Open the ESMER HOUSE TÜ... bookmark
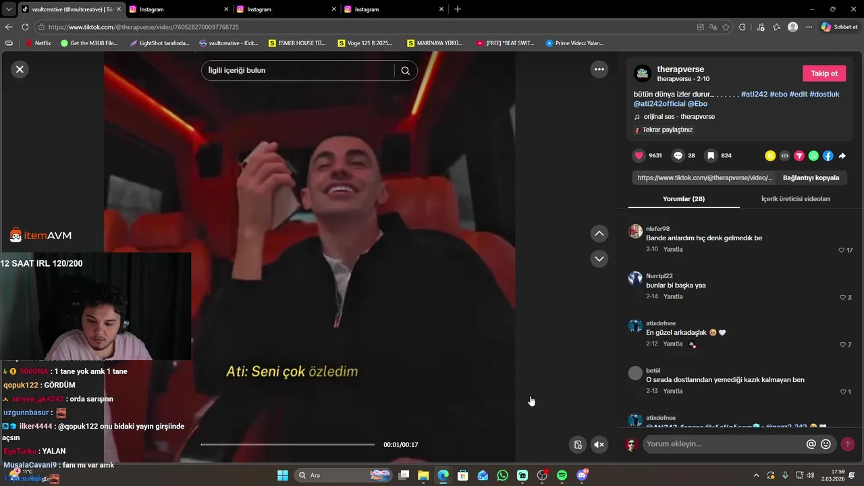 297,43
